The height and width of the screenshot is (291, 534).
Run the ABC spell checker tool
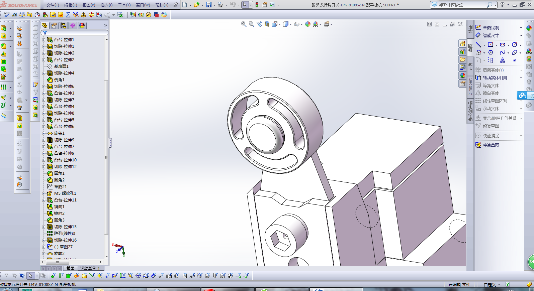(6, 15)
